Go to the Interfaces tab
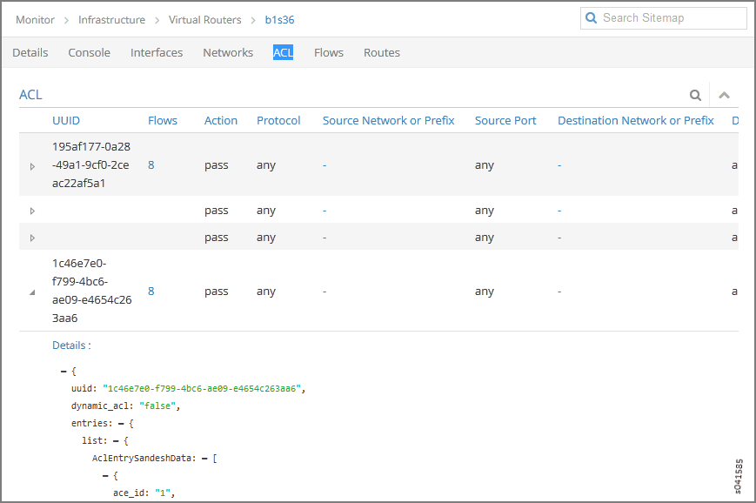This screenshot has height=503, width=756. coord(157,53)
